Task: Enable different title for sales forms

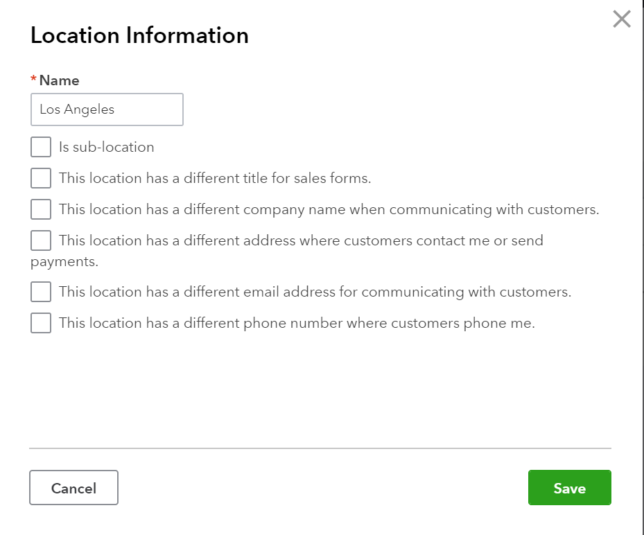Action: (40, 177)
